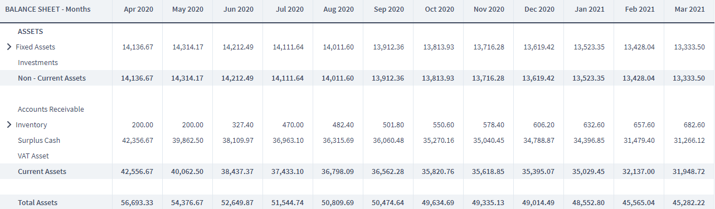This screenshot has height=209, width=715.
Task: Click the Current Assets subtotal label
Action: click(x=42, y=172)
